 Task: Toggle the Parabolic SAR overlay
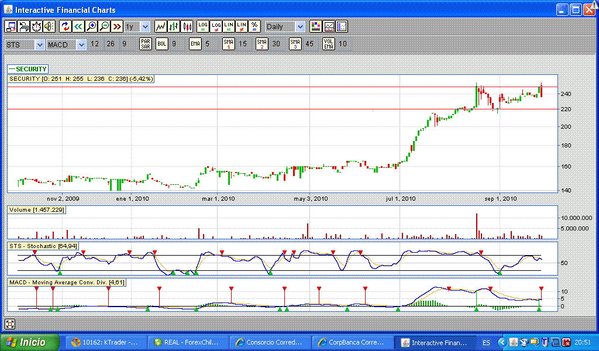click(145, 44)
